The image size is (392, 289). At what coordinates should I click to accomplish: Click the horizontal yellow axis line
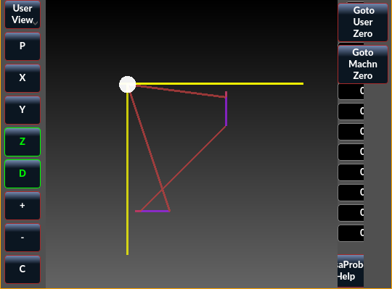pos(219,83)
